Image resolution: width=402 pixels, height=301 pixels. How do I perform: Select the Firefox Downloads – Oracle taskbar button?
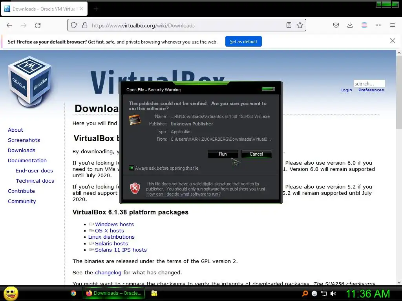click(x=114, y=293)
